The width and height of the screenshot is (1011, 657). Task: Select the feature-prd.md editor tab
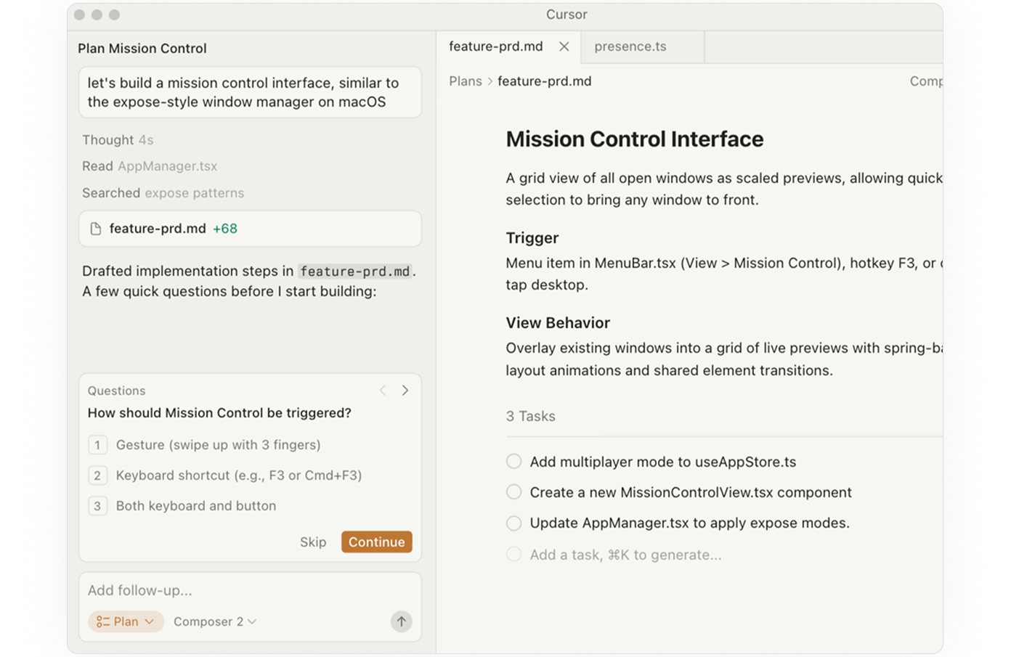[495, 46]
